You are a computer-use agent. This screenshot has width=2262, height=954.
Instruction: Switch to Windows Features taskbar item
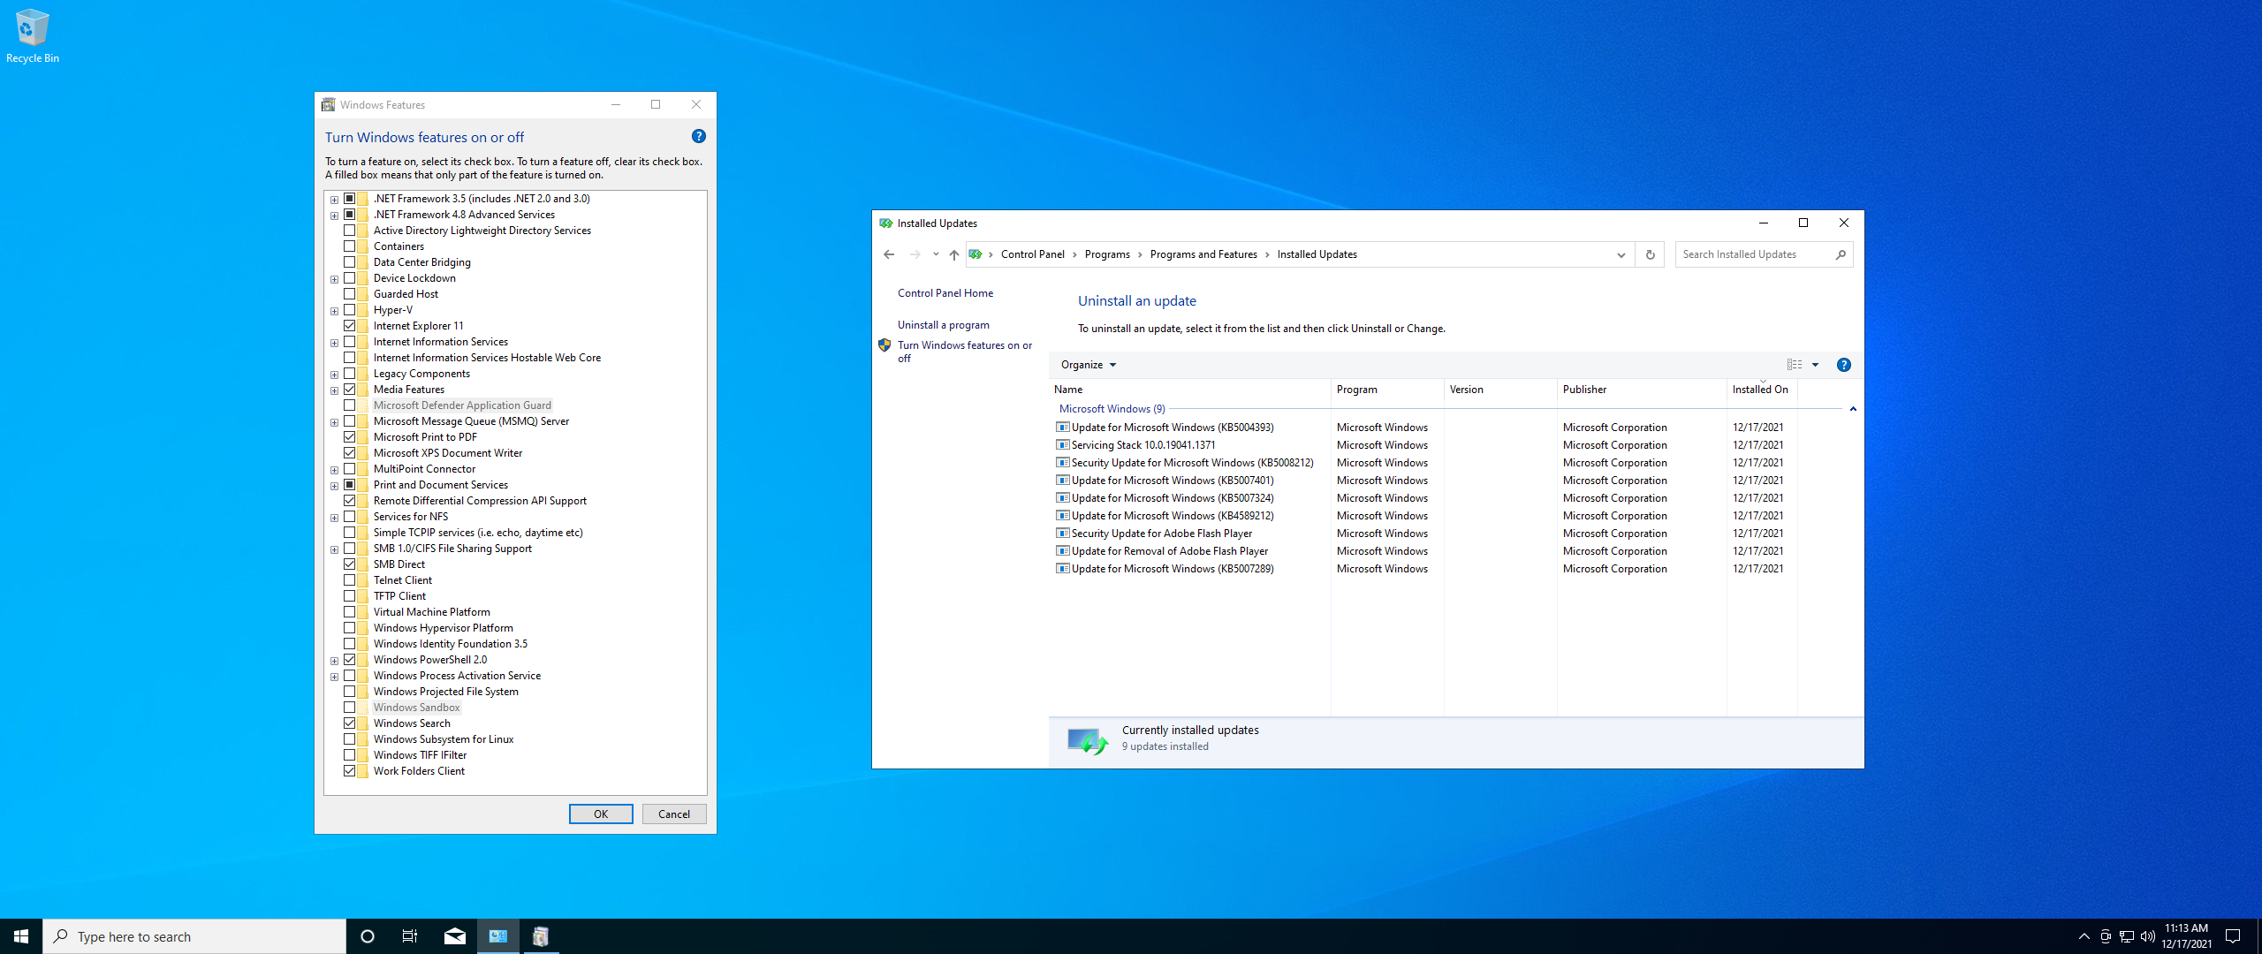click(x=541, y=936)
